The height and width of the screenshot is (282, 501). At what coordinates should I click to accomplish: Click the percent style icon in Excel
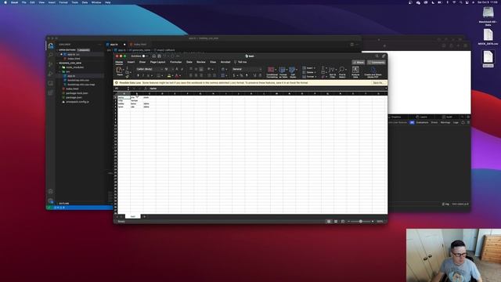241,75
